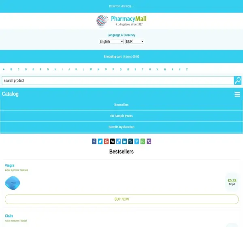Browse products starting with F
Viewport: 243px width, 227px height.
click(40, 69)
